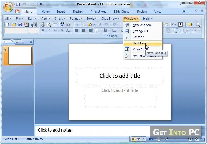Click the Align Text Right icon
The image size is (207, 144).
click(x=90, y=30)
